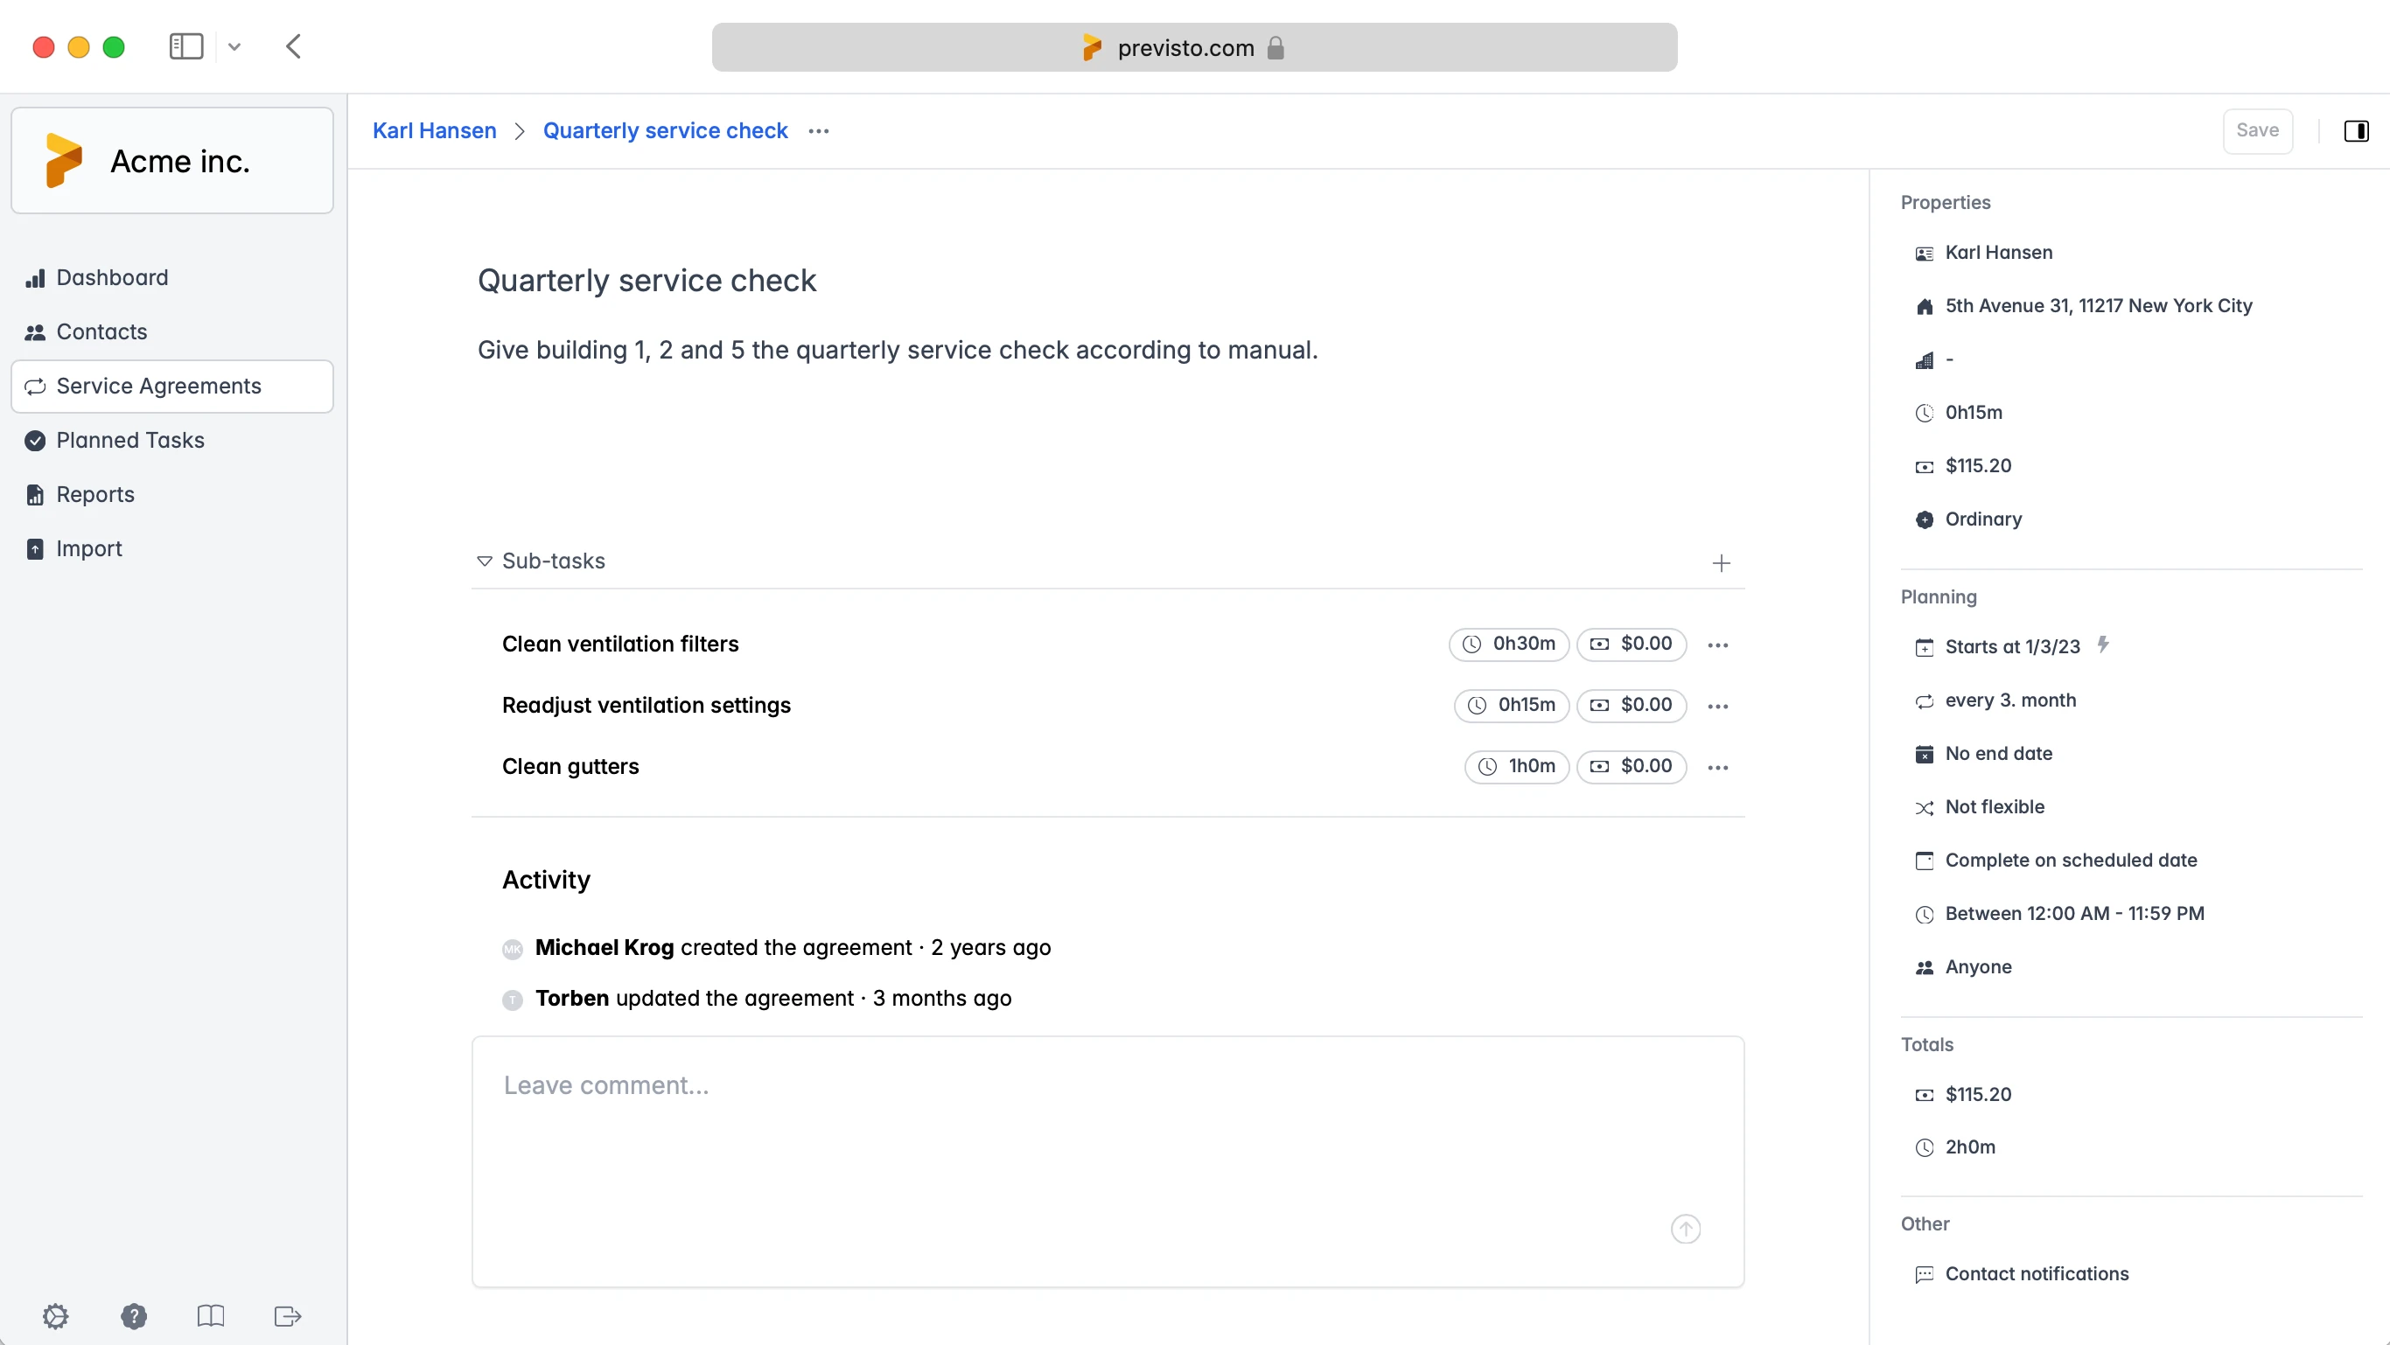This screenshot has height=1345, width=2390.
Task: Open options menu for Clean gutters
Action: point(1717,767)
